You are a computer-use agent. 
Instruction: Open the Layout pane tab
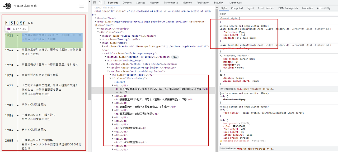pos(250,8)
